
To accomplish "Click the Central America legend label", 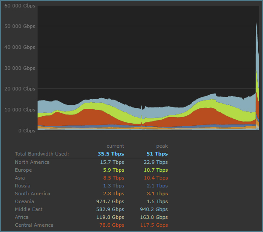I will point(34,225).
